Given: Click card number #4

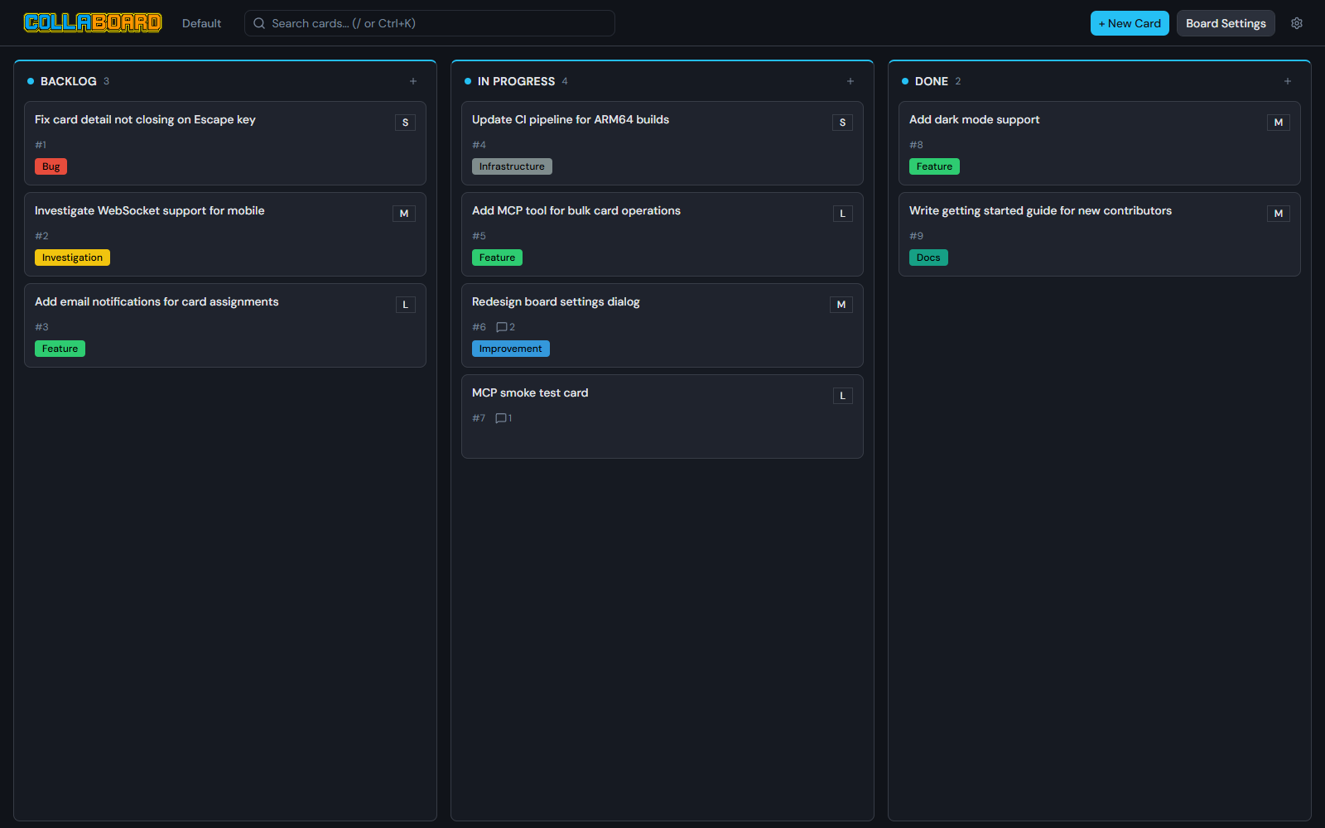Looking at the screenshot, I should (x=479, y=145).
